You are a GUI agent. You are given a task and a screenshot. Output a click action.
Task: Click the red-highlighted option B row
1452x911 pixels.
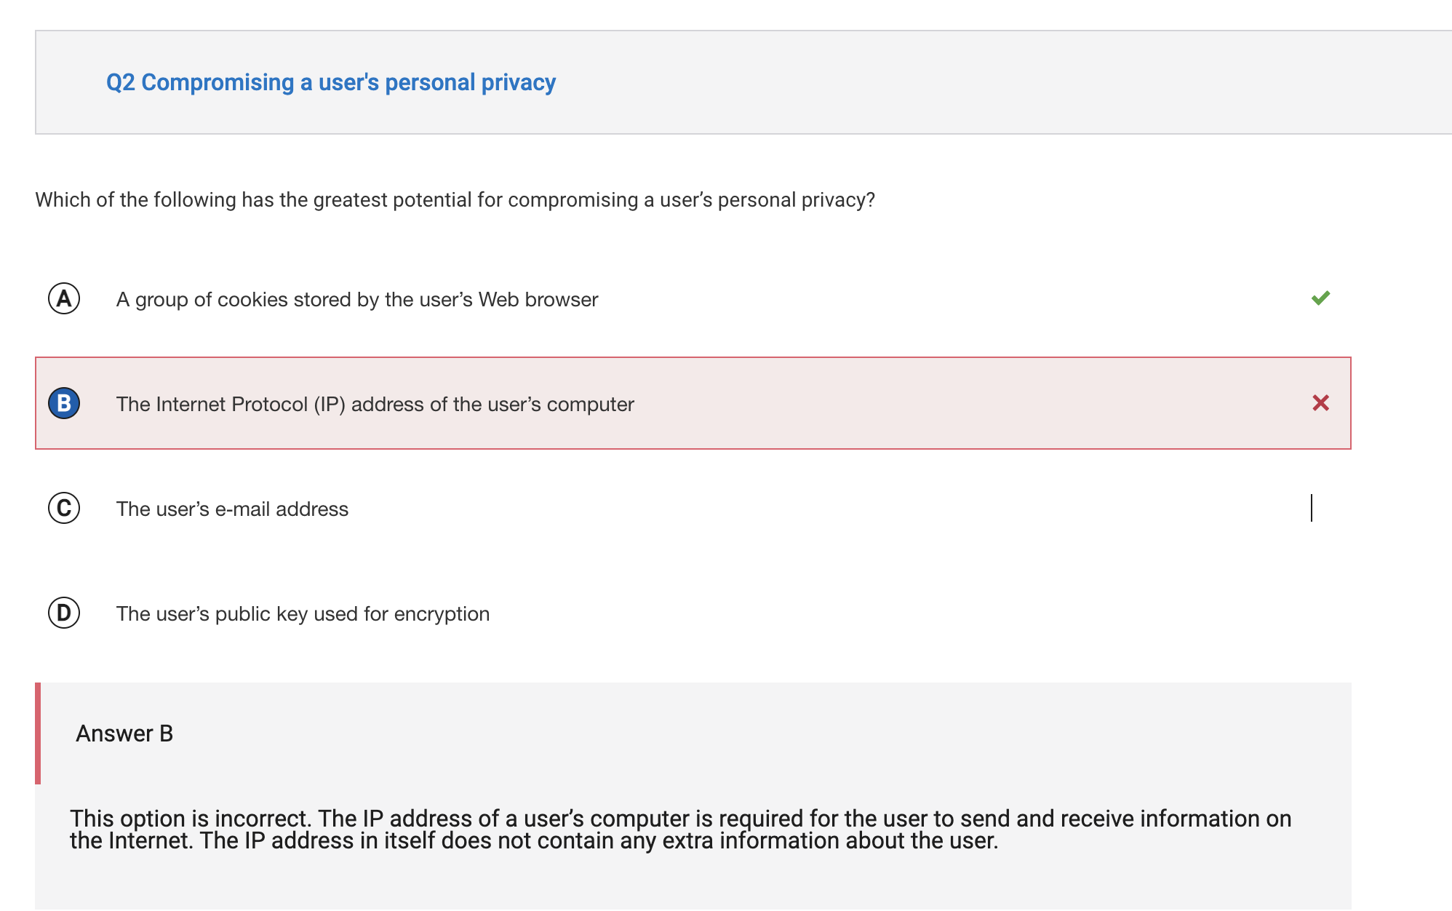click(x=693, y=403)
